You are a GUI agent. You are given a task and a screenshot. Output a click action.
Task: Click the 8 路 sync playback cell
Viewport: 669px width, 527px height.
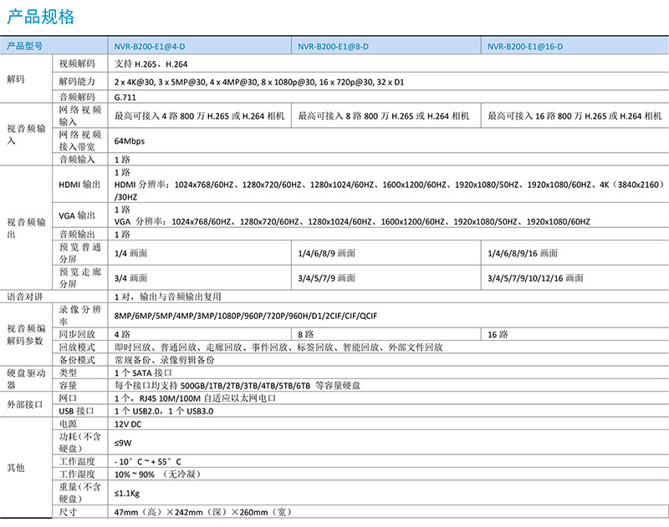pos(305,334)
